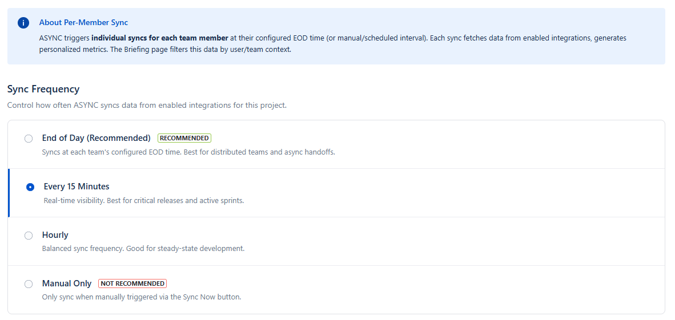The height and width of the screenshot is (320, 675).
Task: Click the About Per-Member Sync heading
Action: (83, 23)
